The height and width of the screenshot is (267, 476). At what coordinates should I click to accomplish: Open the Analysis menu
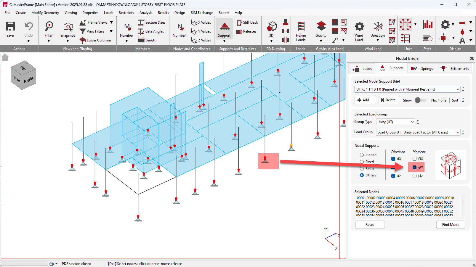(146, 13)
